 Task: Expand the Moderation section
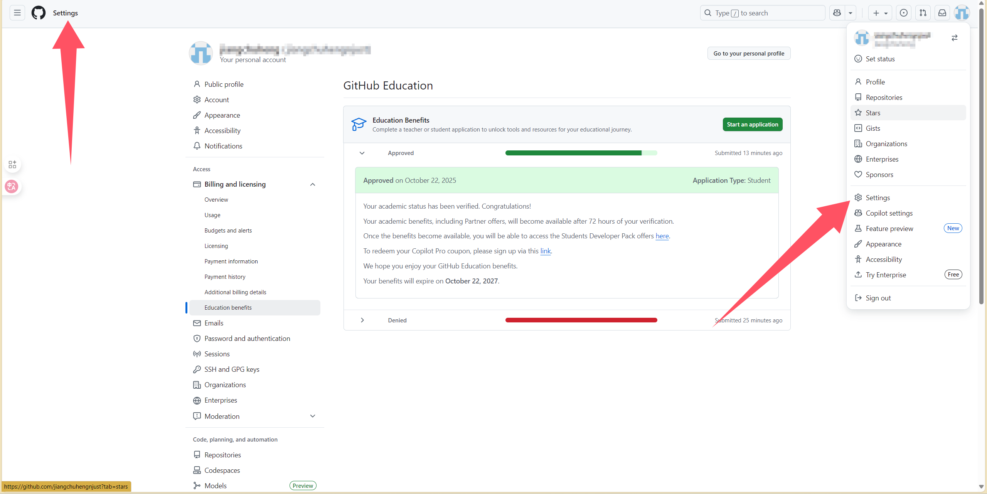(x=312, y=416)
